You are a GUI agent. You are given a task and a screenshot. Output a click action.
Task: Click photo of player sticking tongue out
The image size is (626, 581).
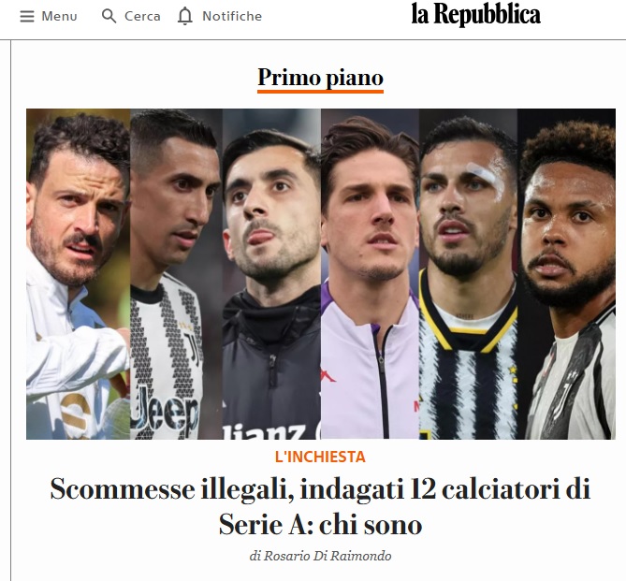coord(271,274)
